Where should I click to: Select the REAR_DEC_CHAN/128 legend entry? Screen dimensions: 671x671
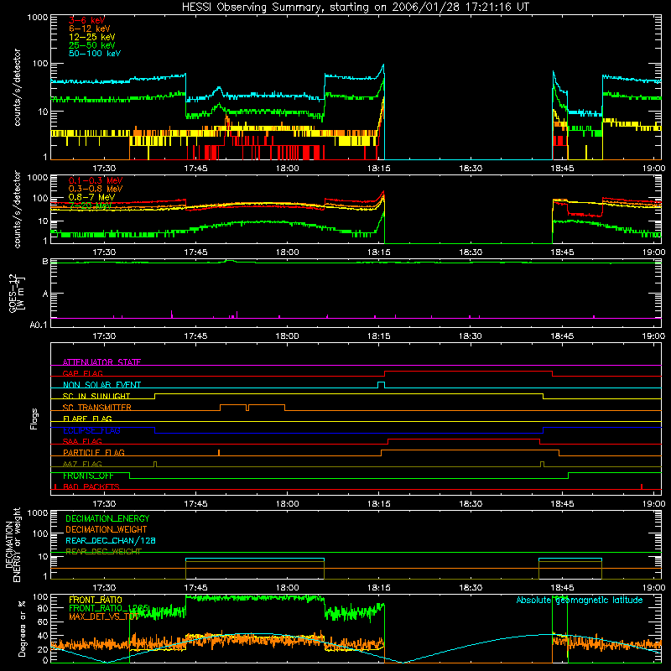coord(111,540)
